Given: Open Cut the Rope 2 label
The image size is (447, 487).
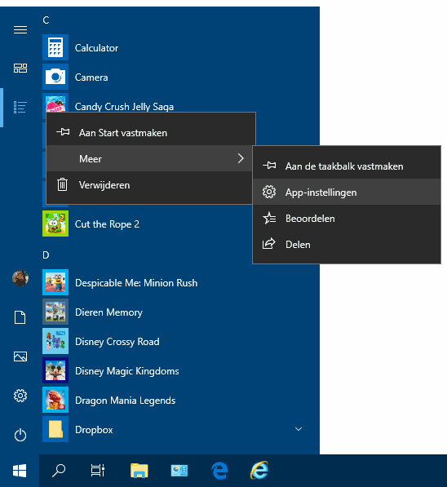Looking at the screenshot, I should point(107,224).
